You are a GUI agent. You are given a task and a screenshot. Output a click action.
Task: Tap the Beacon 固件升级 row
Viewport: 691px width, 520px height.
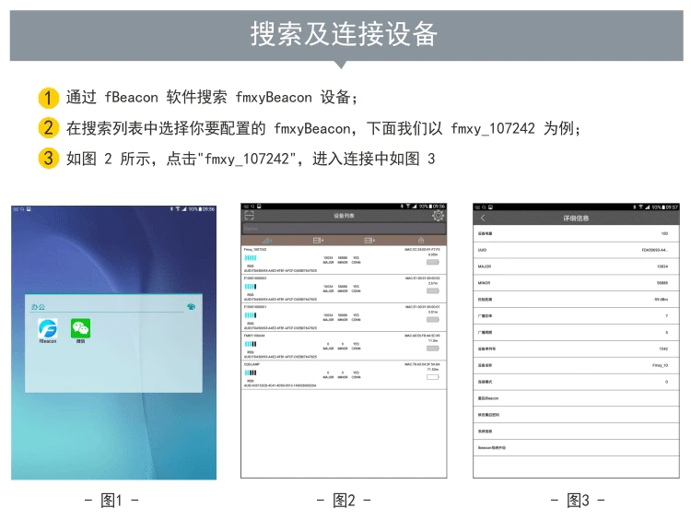(x=576, y=448)
